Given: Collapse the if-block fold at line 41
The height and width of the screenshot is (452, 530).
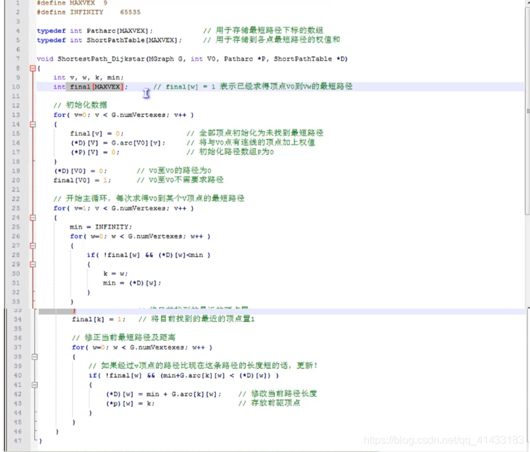Looking at the screenshot, I should click(34, 385).
